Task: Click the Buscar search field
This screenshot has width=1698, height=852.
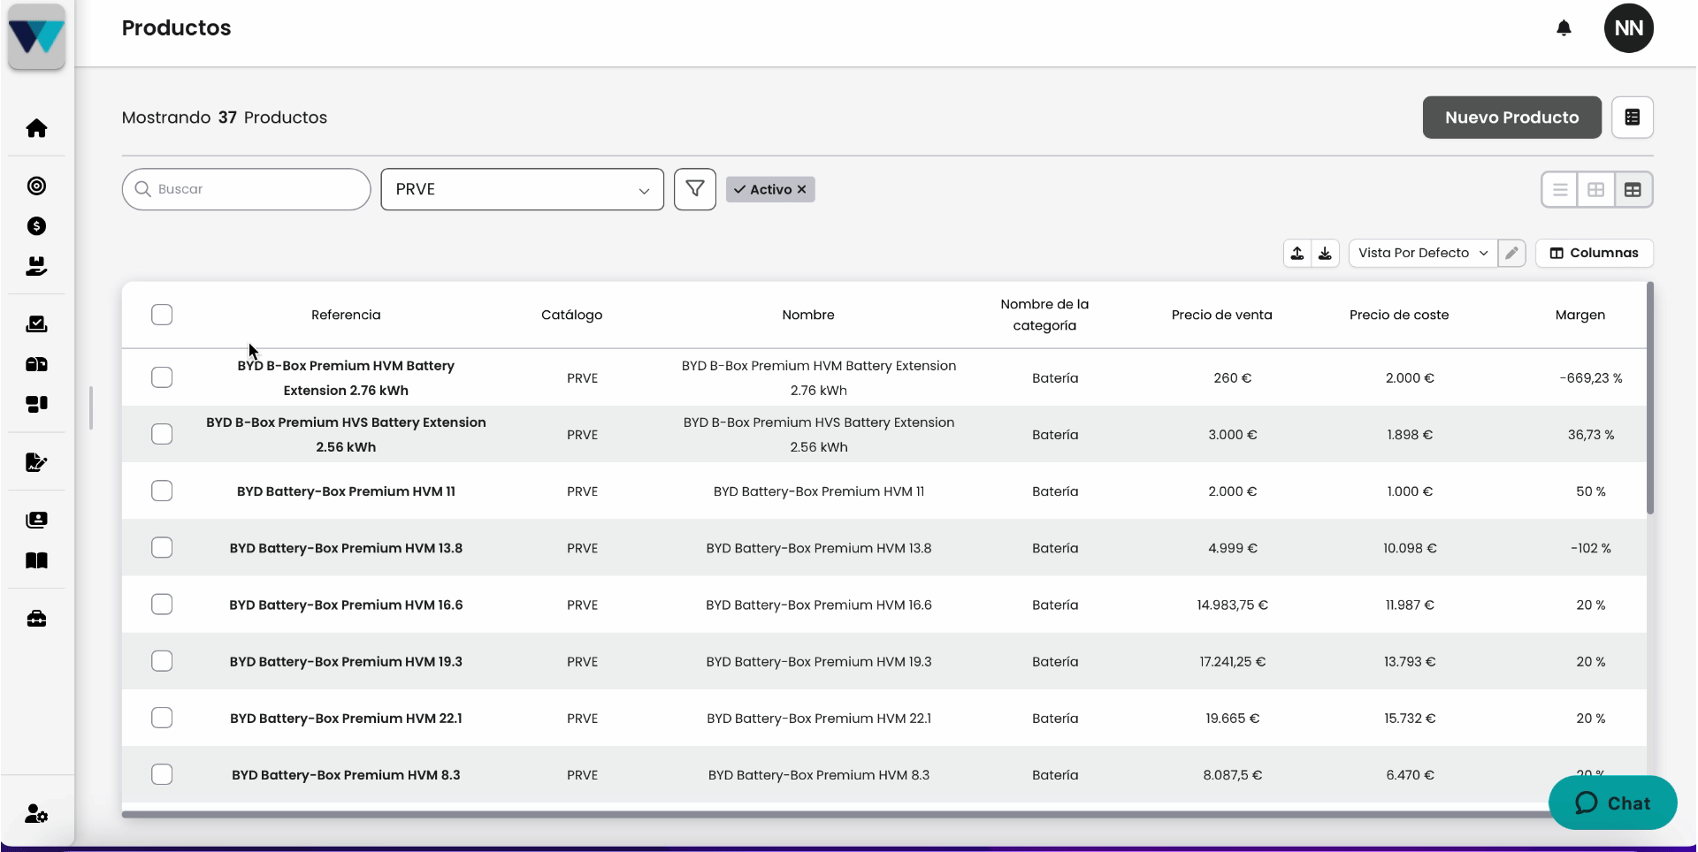Action: 246,189
